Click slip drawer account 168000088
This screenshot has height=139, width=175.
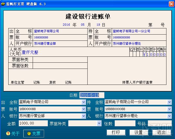click(x=41, y=37)
